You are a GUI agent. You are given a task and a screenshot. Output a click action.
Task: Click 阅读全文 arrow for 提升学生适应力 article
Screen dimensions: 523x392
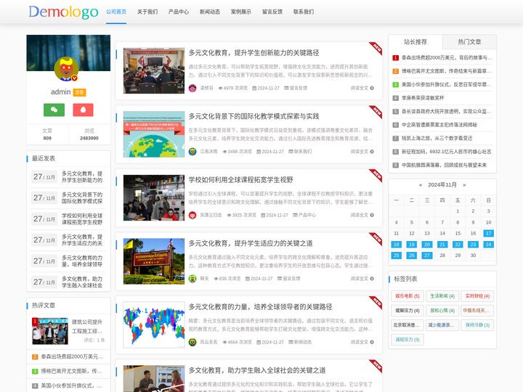[x=372, y=278]
